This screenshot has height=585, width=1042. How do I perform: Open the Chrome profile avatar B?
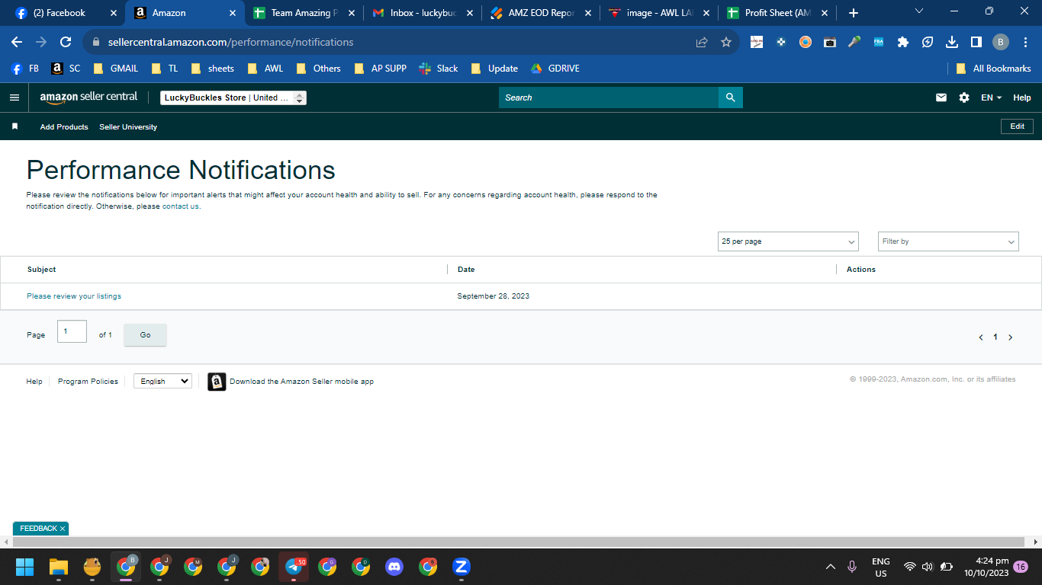pyautogui.click(x=1001, y=42)
